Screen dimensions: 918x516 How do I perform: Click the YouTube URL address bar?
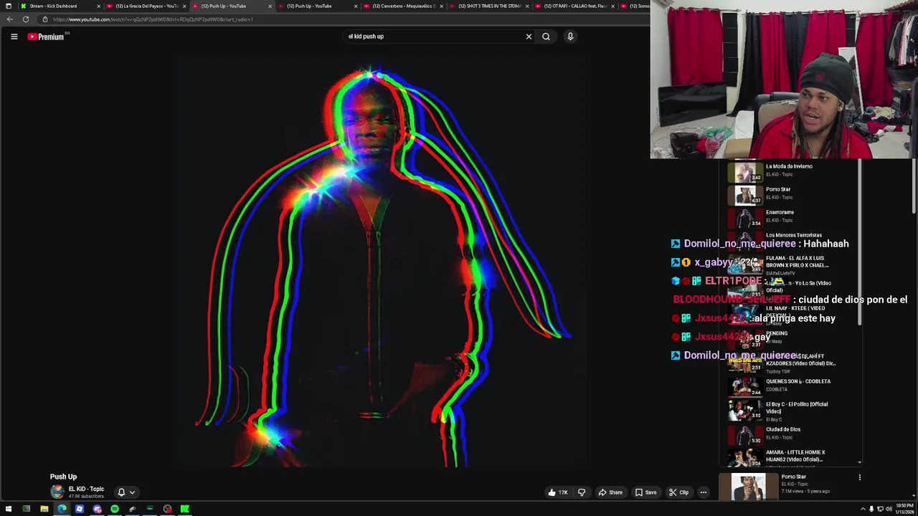click(344, 19)
